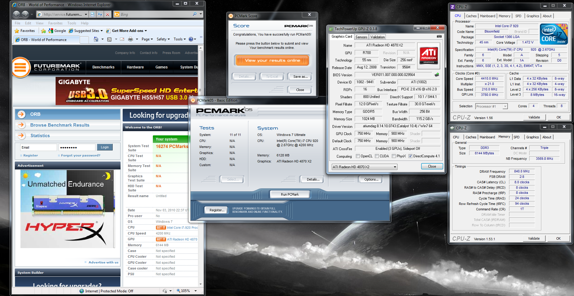574x296 pixels.
Task: Click the GET IT badge beside Intel Core i7-920
Action: click(x=161, y=228)
